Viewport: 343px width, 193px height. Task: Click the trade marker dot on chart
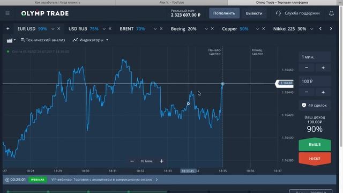tap(188, 103)
